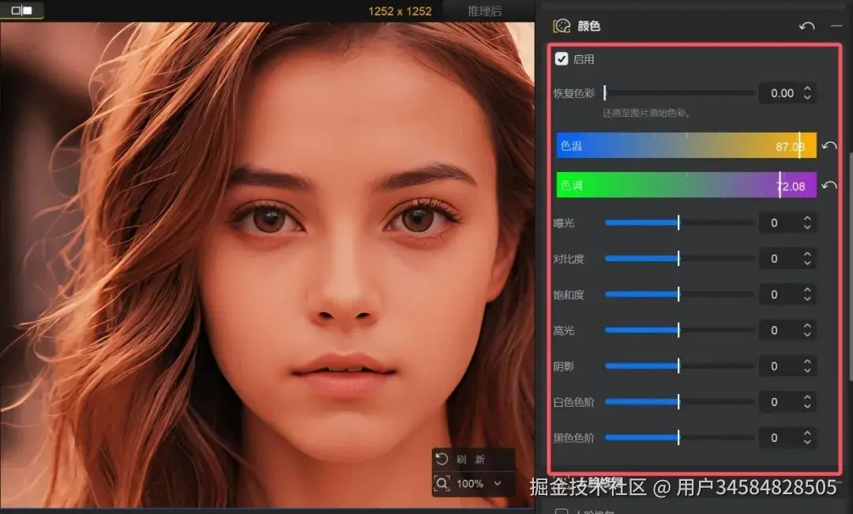Toggle the 启用 option off then note change
Screen dimensions: 853x514
[x=563, y=58]
